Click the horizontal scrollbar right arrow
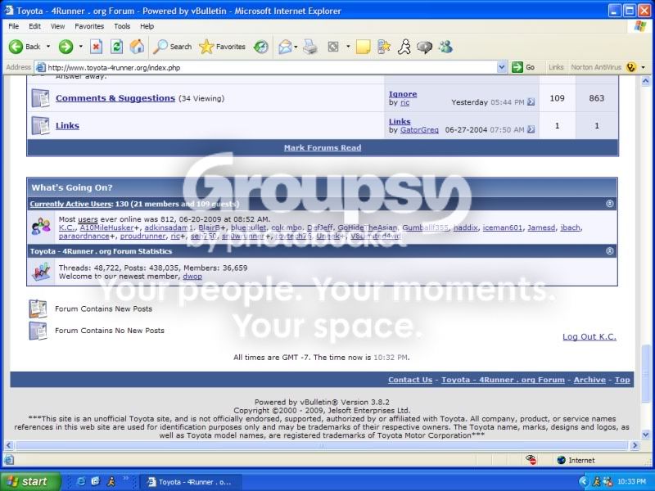Image resolution: width=655 pixels, height=491 pixels. click(635, 445)
